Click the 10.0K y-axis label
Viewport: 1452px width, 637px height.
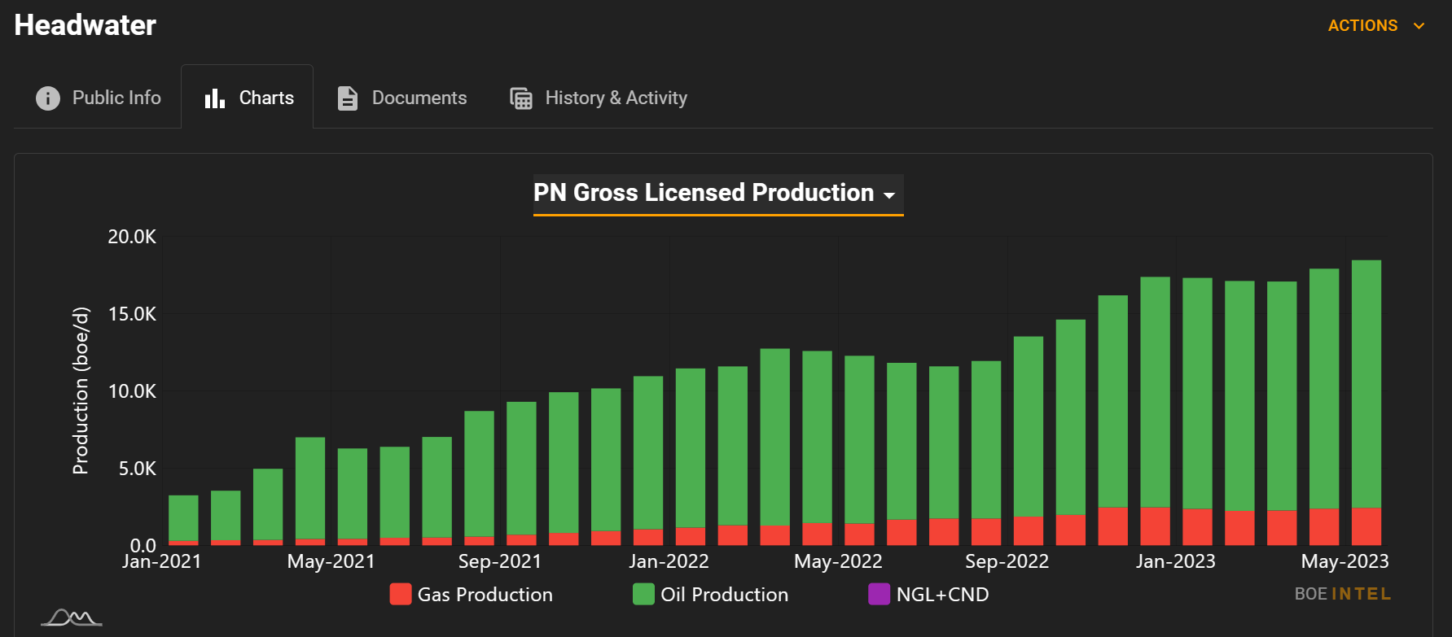pyautogui.click(x=132, y=391)
